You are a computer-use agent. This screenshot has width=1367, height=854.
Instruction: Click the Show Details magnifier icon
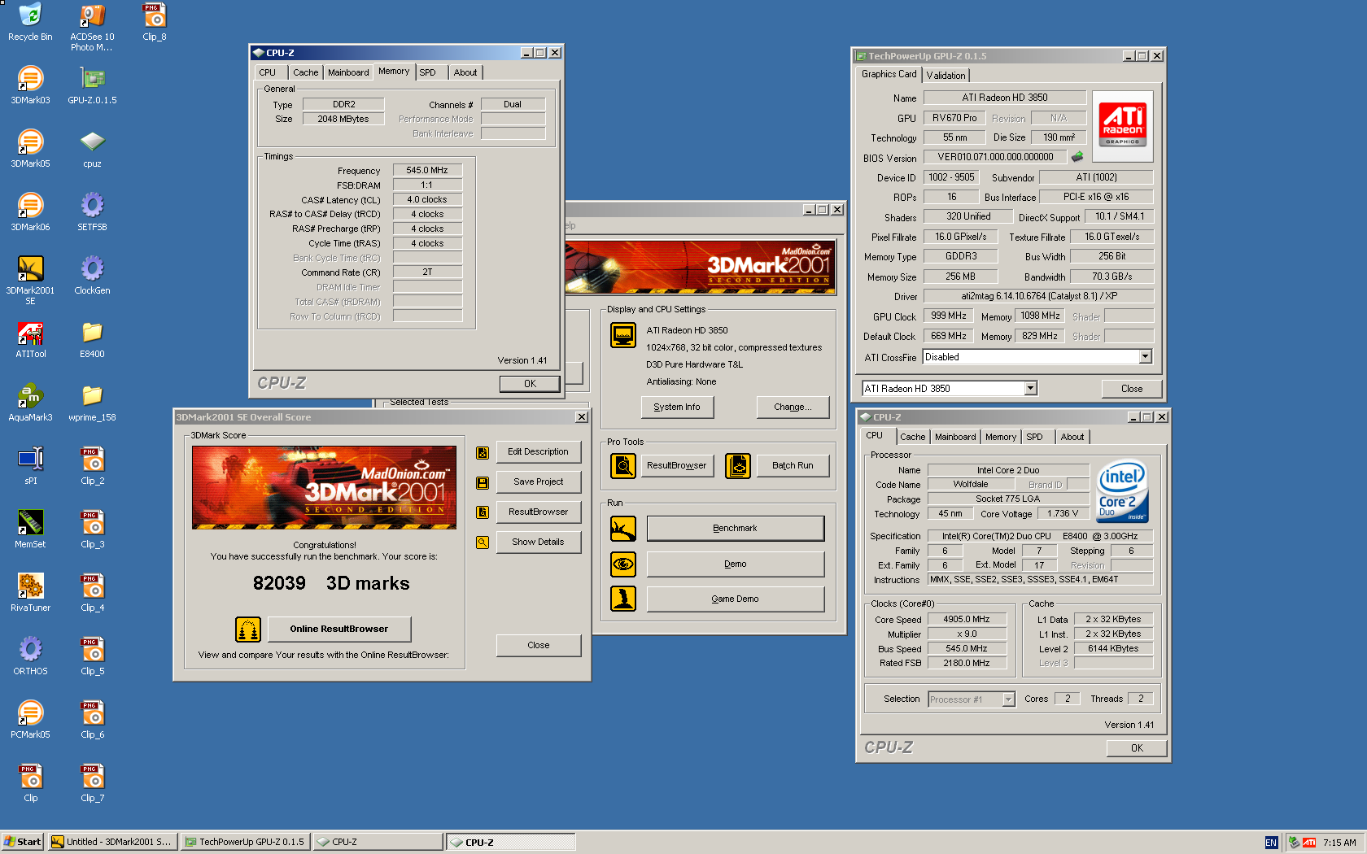click(483, 542)
